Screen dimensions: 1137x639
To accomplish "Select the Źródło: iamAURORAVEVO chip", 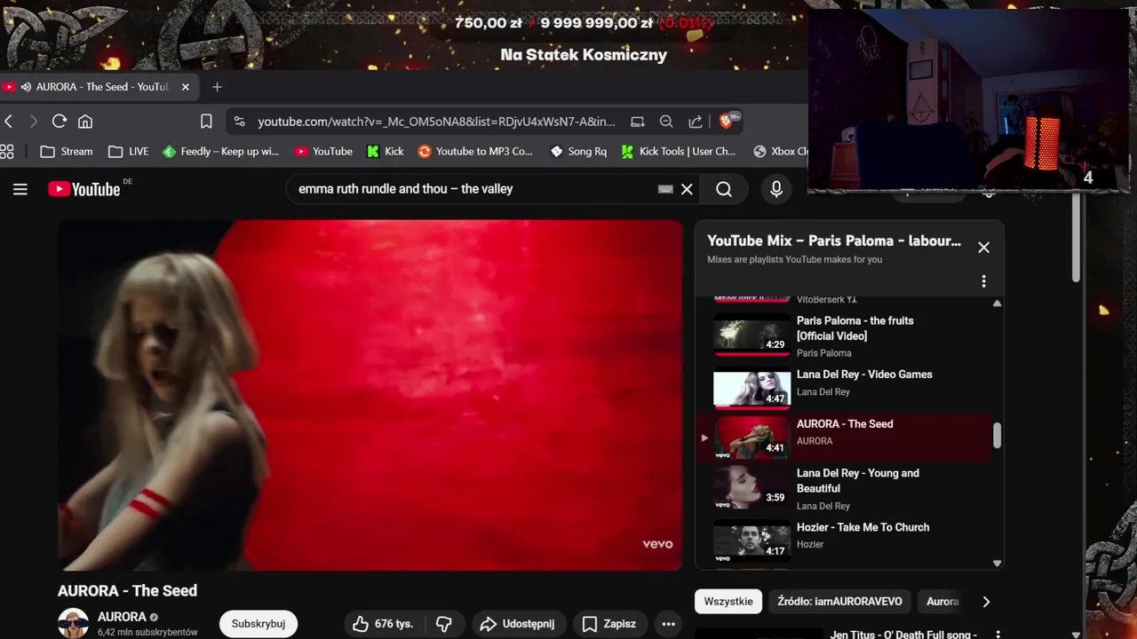I will coord(839,602).
